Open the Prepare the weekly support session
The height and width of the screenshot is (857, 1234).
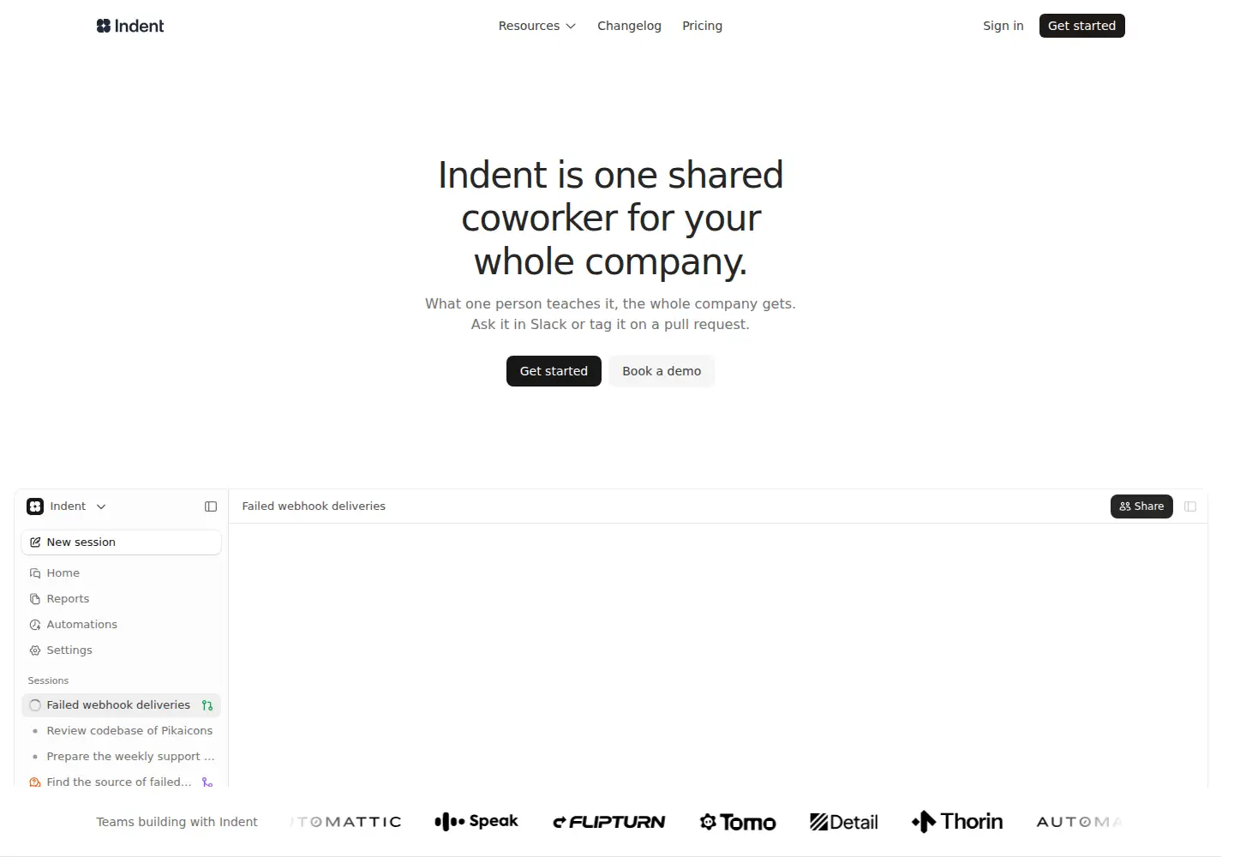pyautogui.click(x=121, y=757)
